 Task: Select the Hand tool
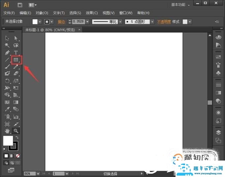pos(7,131)
